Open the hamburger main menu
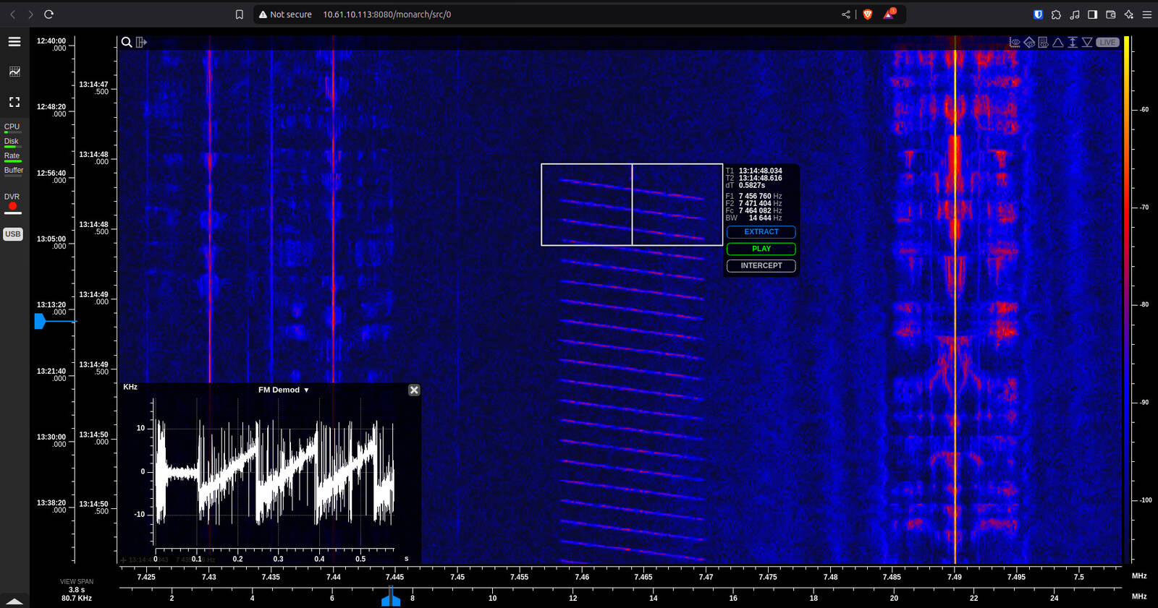Viewport: 1158px width, 608px height. pyautogui.click(x=14, y=42)
